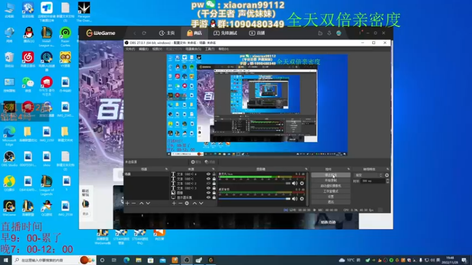Screen dimensions: 472x265
Task: Toggle lock on text (GDI+) 2 source
Action: point(214,184)
